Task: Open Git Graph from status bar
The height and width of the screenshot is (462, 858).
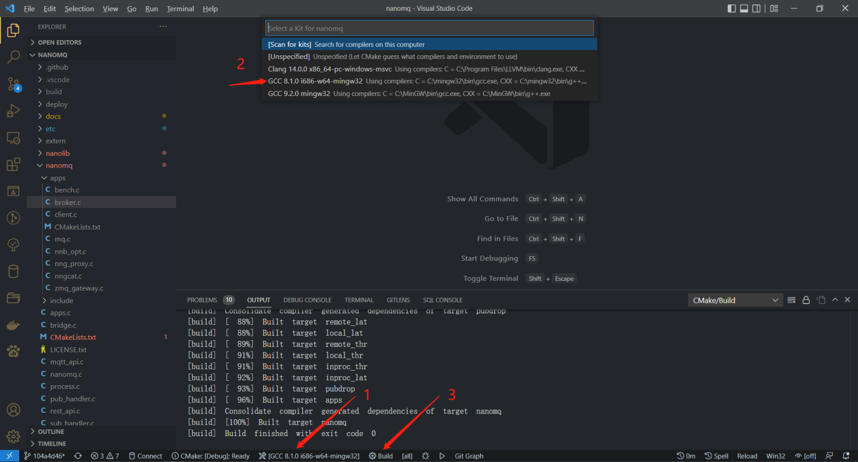Action: [x=469, y=456]
